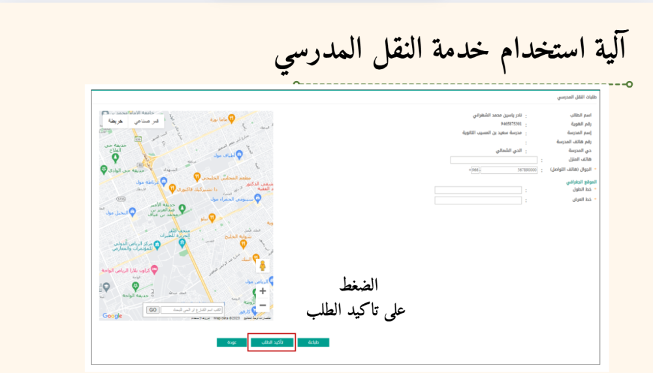Focus the هاتف المنزل home phone field
Viewport: 653px width, 373px height.
(493, 160)
